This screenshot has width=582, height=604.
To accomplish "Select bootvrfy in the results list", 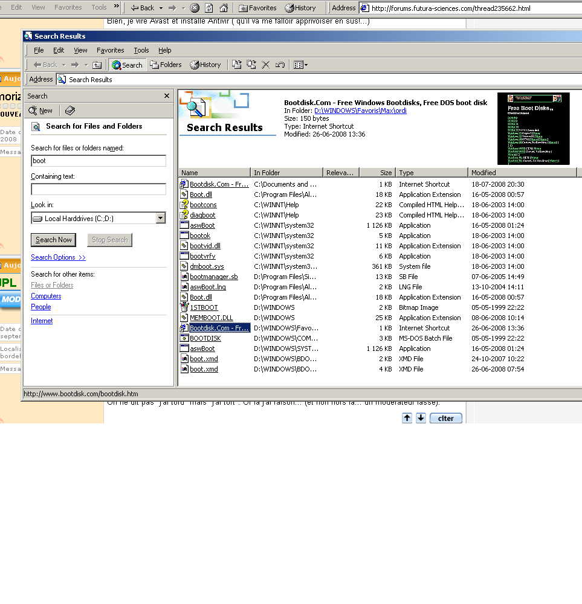I will (202, 256).
